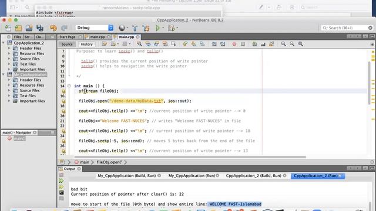Run project with the green play icon
The image size is (376, 211).
click(157, 28)
